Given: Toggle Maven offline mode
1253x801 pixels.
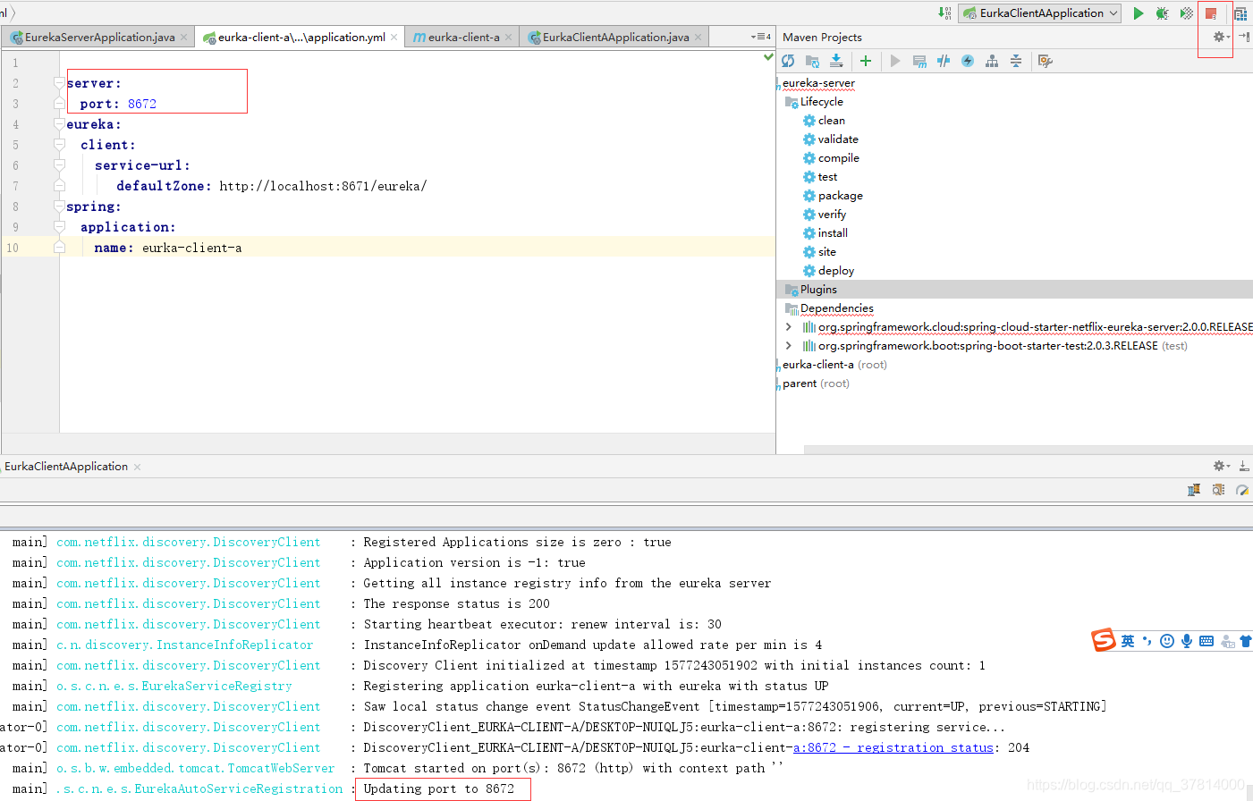Looking at the screenshot, I should click(x=944, y=61).
